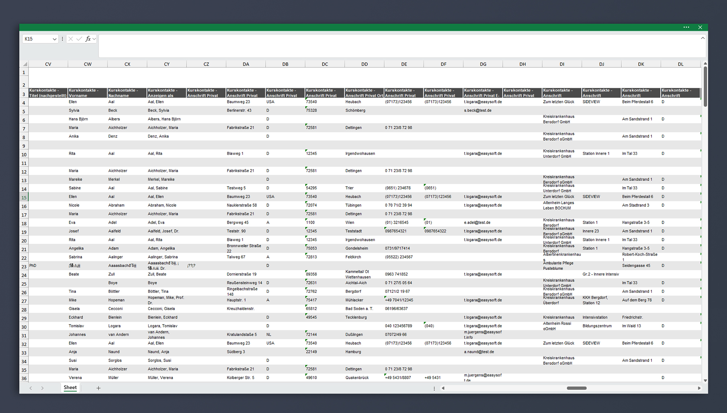Select the Sheet tab
The height and width of the screenshot is (413, 727).
(x=70, y=388)
